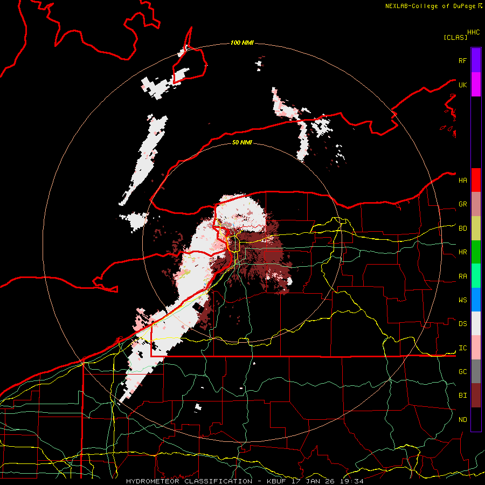The width and height of the screenshot is (485, 485).
Task: Click the "[CLAS]" units label
Action: [x=455, y=37]
